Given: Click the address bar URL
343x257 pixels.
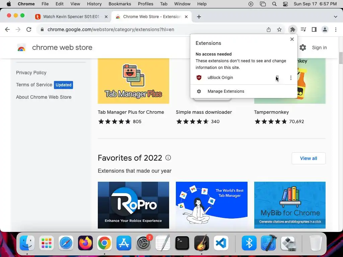Looking at the screenshot, I should coord(111,29).
